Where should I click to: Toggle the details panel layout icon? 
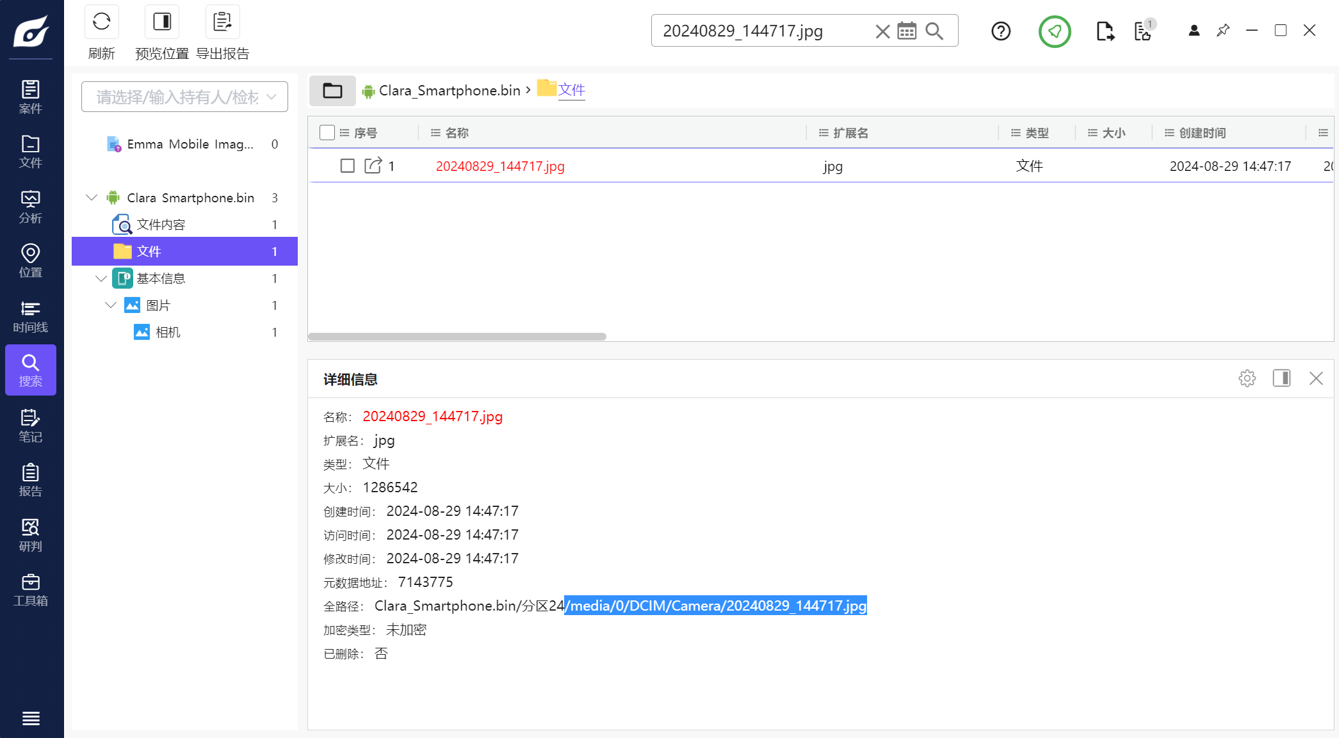pos(1281,378)
